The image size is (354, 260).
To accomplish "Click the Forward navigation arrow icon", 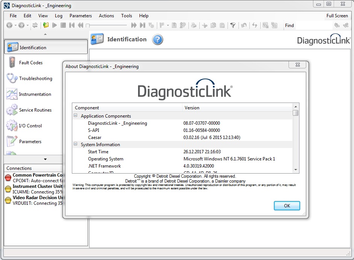I will click(x=21, y=25).
